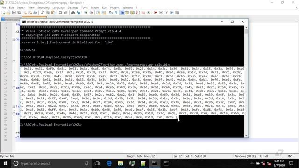The height and width of the screenshot is (168, 299).
Task: Collapse code fold at line 25
Action: click(x=14, y=114)
